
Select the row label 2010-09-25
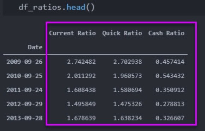click(x=25, y=76)
